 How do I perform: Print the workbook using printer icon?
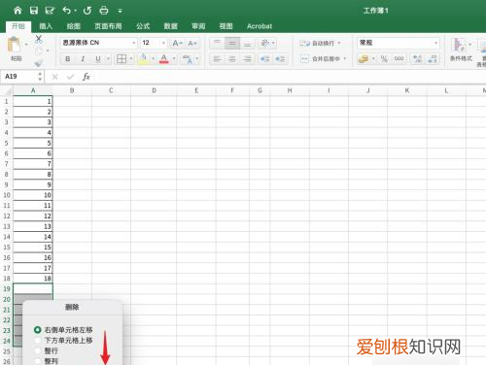104,11
